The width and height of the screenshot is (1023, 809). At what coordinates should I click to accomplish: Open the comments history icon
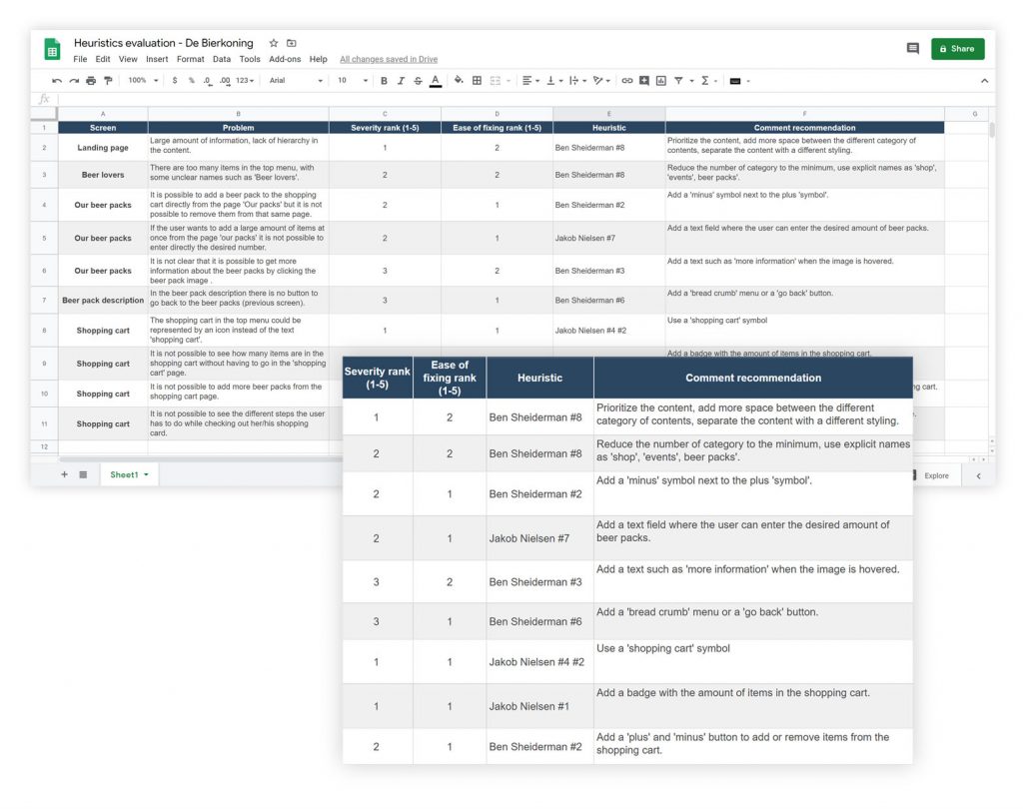point(912,48)
